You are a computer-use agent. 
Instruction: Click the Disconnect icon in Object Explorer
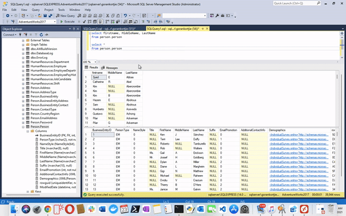pos(25,35)
